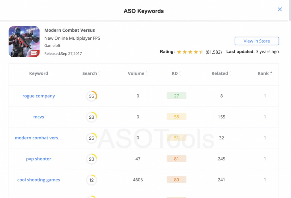Click the Related column header label

coord(220,73)
